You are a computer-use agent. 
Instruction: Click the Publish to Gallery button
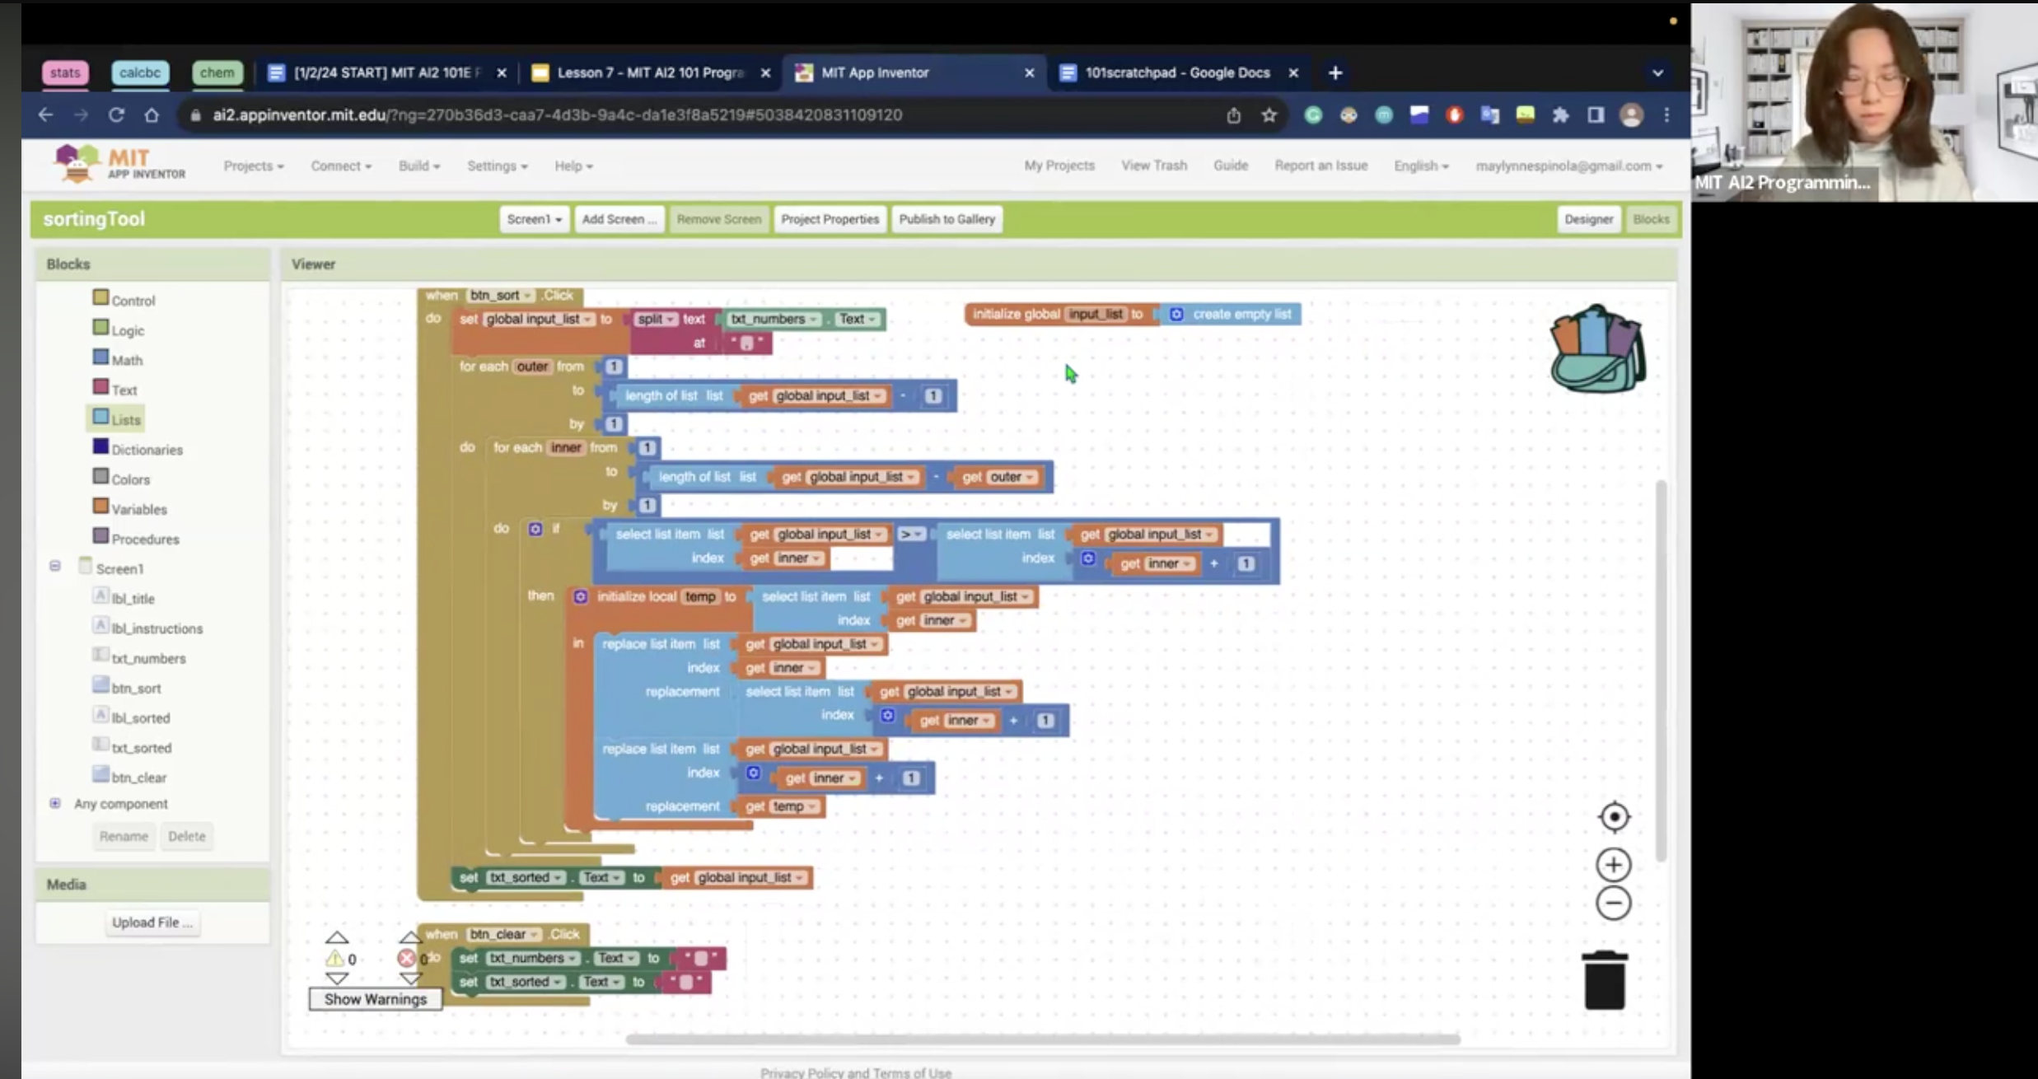click(x=946, y=218)
